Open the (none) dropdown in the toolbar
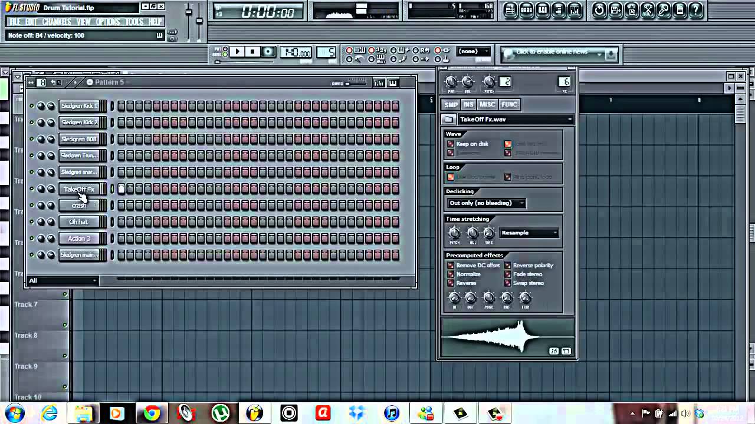 tap(474, 52)
